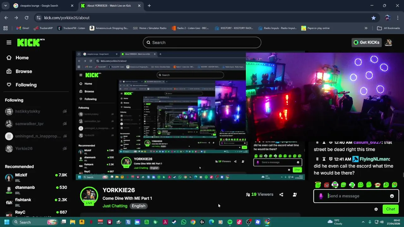Viewport: 404px width, 227px height.
Task: Open the Kick sidebar hamburger menu
Action: point(9,43)
